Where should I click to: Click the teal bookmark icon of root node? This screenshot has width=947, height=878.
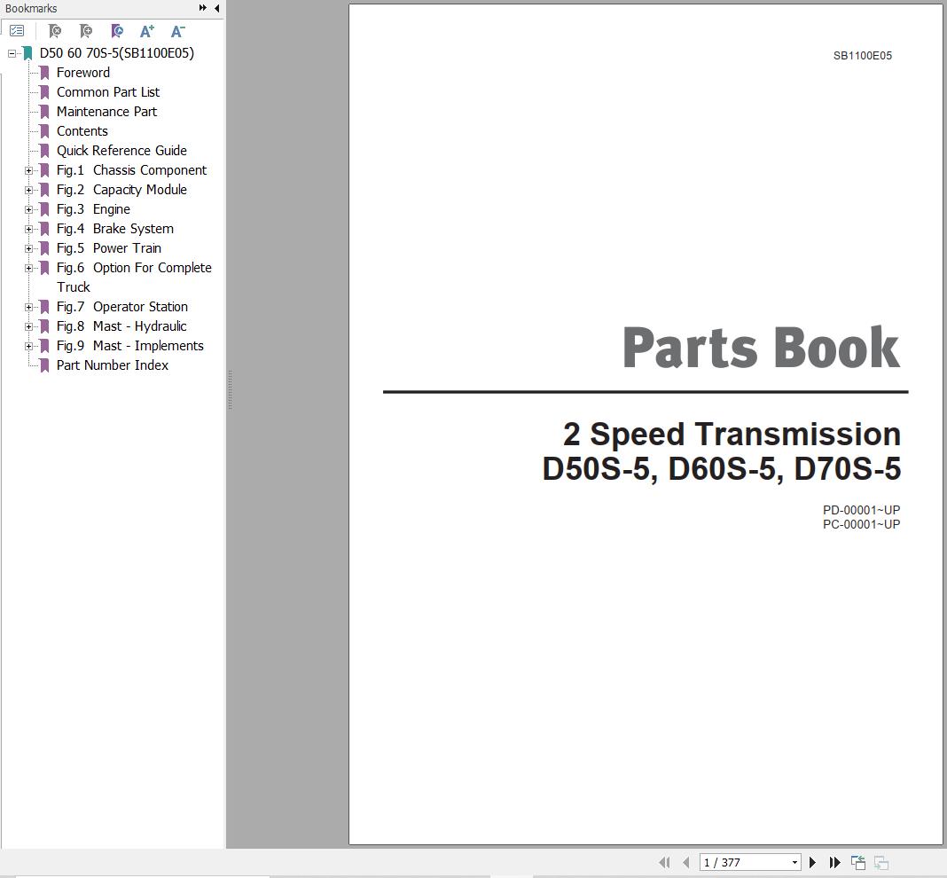click(x=27, y=53)
